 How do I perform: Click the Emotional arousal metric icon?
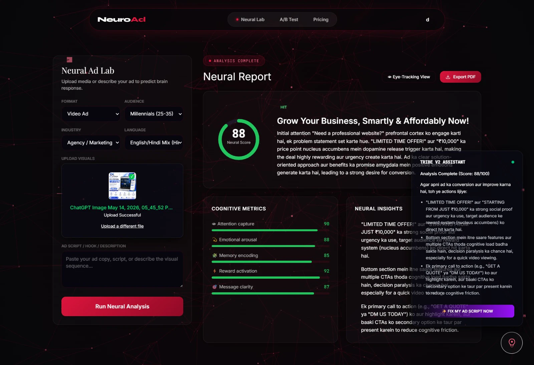coord(215,240)
